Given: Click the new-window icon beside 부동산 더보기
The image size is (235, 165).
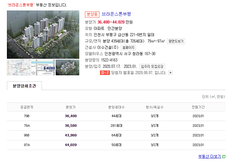Looking at the screenshot, I should click(x=224, y=157).
